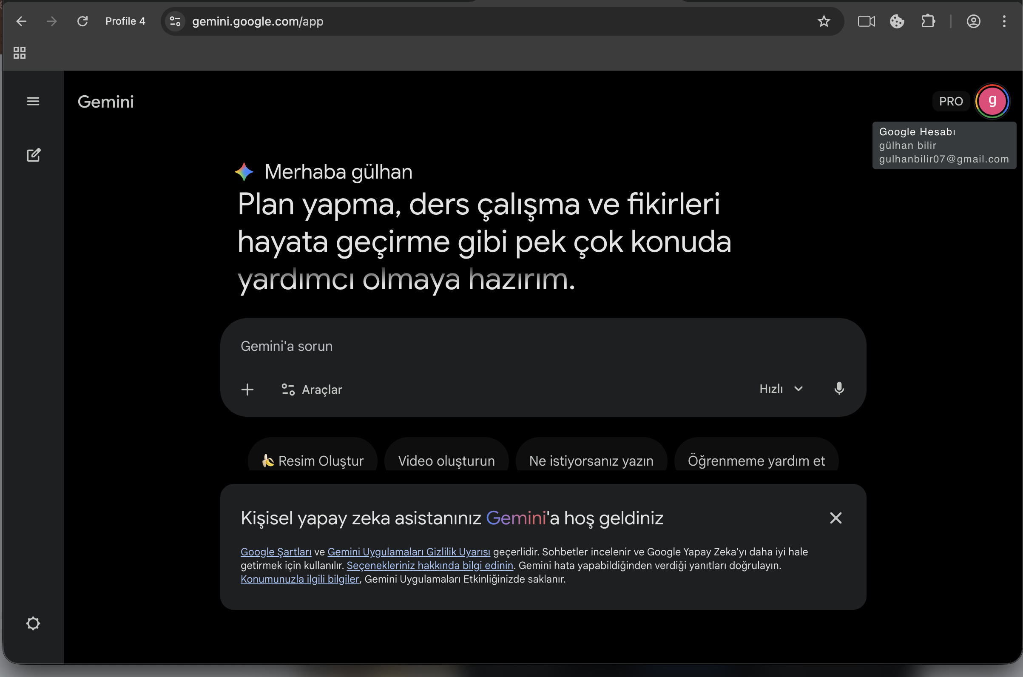Click the Profile 4 label
The width and height of the screenshot is (1023, 677).
125,21
